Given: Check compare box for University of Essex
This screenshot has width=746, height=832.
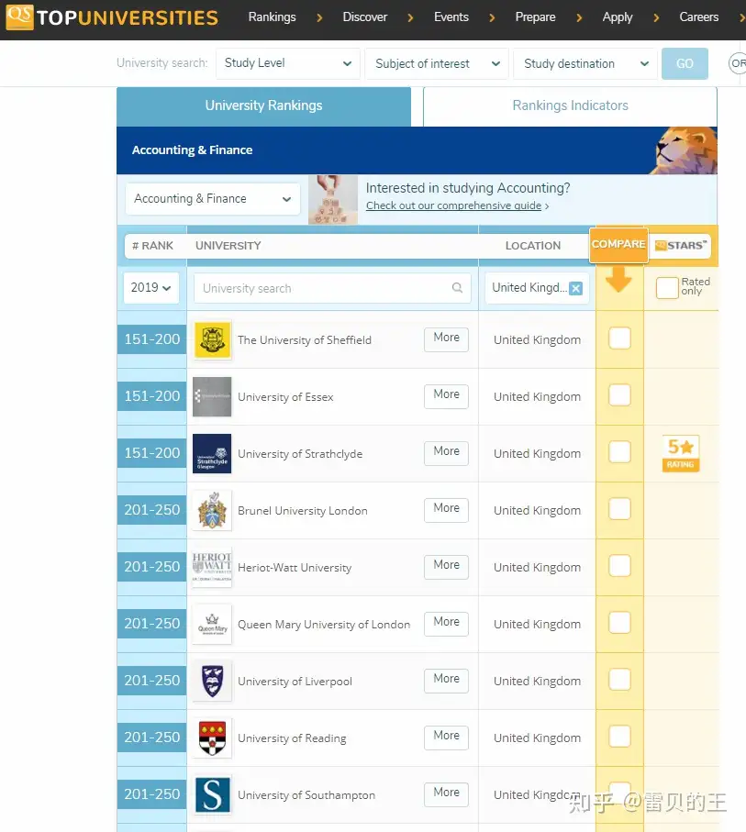Looking at the screenshot, I should click(x=619, y=394).
